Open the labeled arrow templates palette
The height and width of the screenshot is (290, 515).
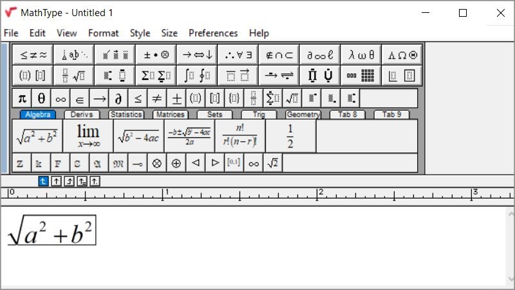click(x=279, y=75)
